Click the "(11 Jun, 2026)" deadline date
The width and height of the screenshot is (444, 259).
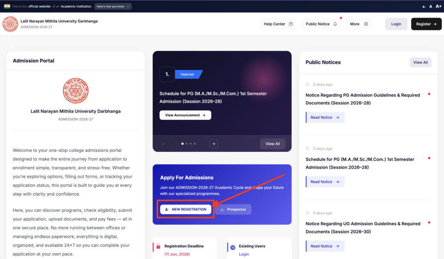point(177,254)
